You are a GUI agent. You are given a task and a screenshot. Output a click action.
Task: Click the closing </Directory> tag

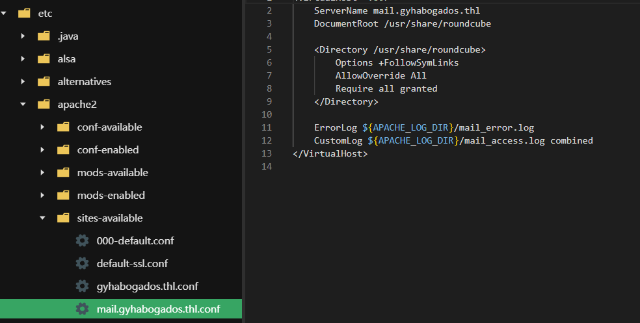tap(346, 101)
